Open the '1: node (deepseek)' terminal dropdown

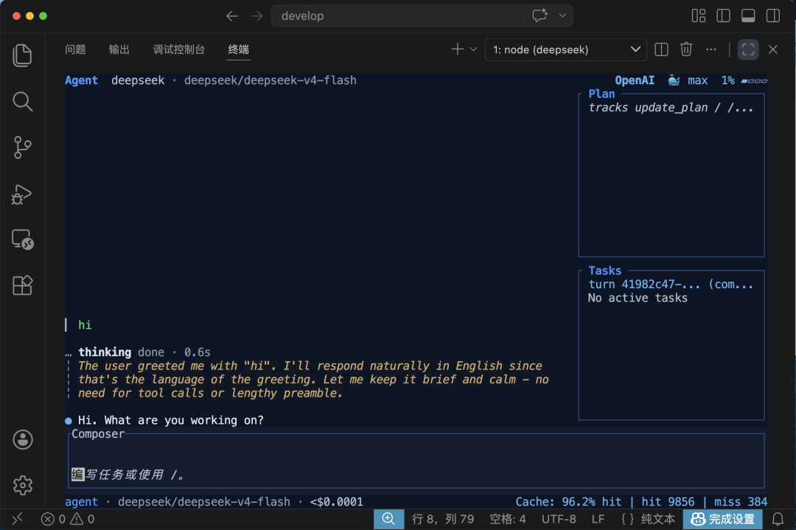click(x=565, y=49)
